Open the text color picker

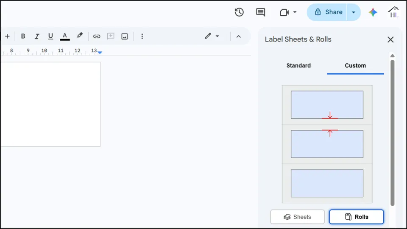pos(65,36)
